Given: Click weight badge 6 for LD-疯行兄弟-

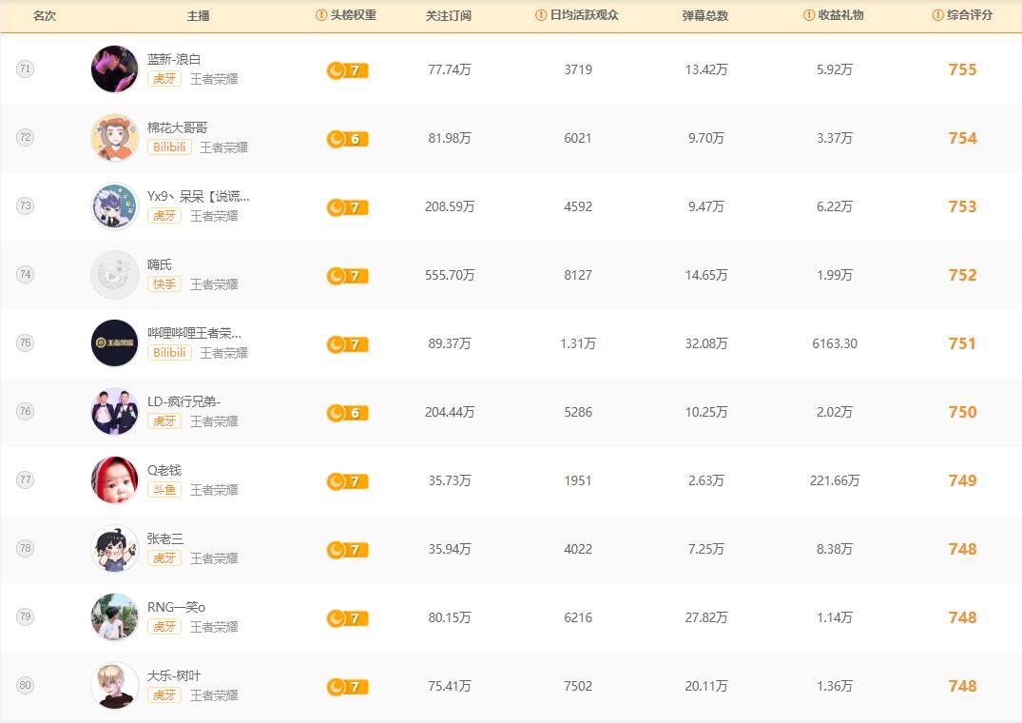Looking at the screenshot, I should [x=347, y=413].
